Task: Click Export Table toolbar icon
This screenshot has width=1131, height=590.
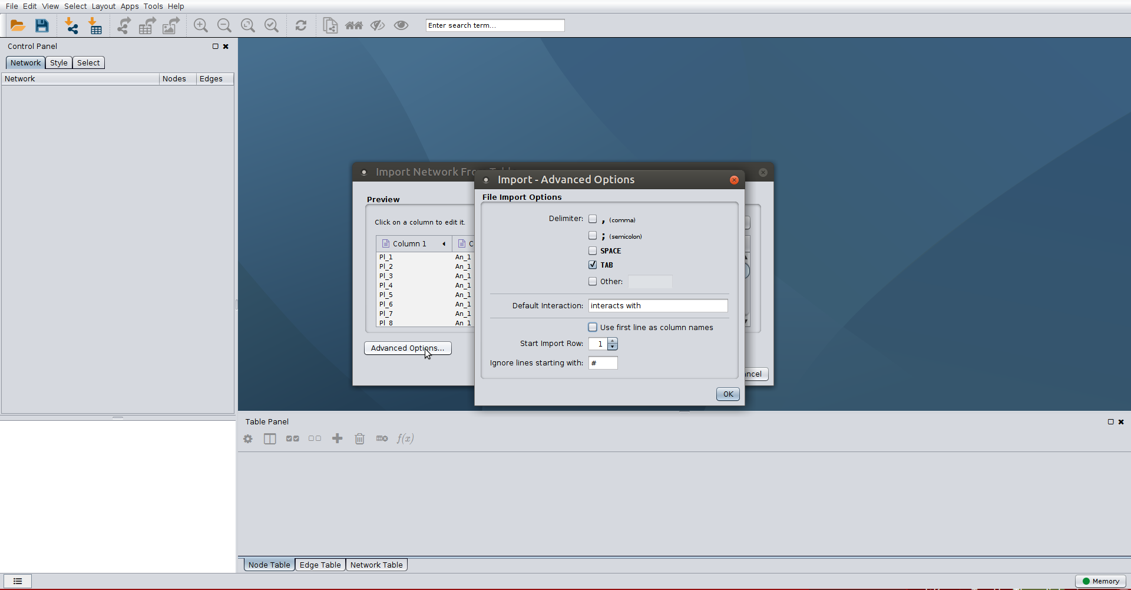Action: [147, 25]
